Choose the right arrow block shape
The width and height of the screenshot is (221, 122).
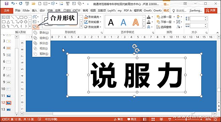(x=21, y=22)
